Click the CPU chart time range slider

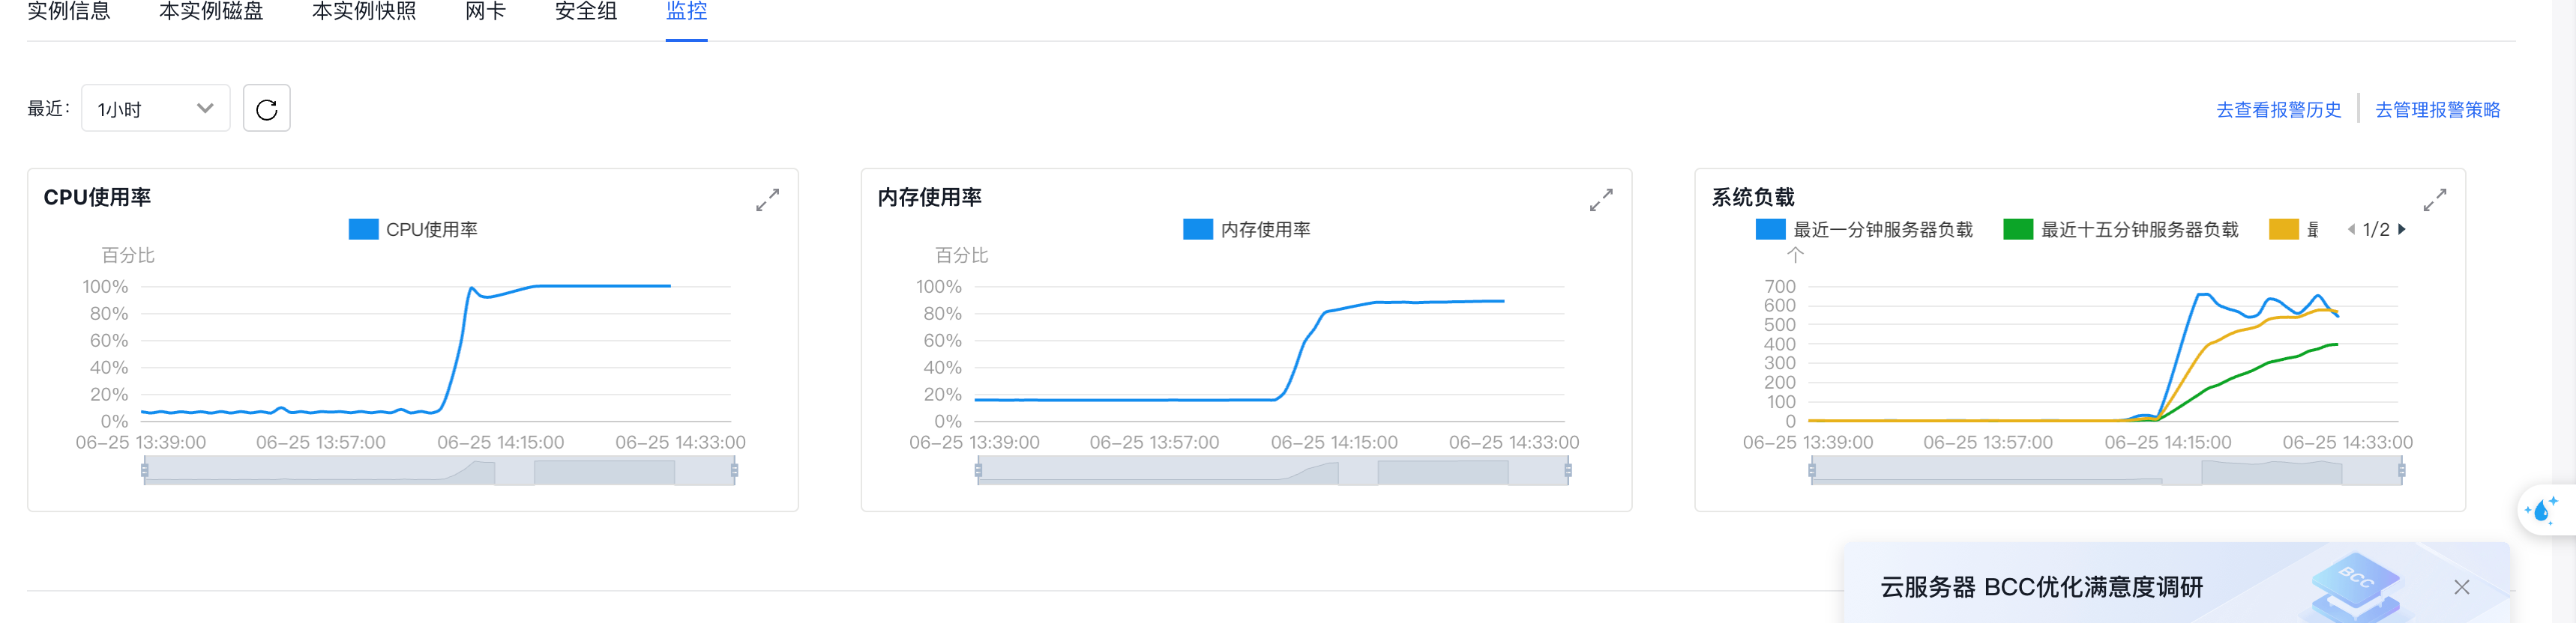click(440, 470)
